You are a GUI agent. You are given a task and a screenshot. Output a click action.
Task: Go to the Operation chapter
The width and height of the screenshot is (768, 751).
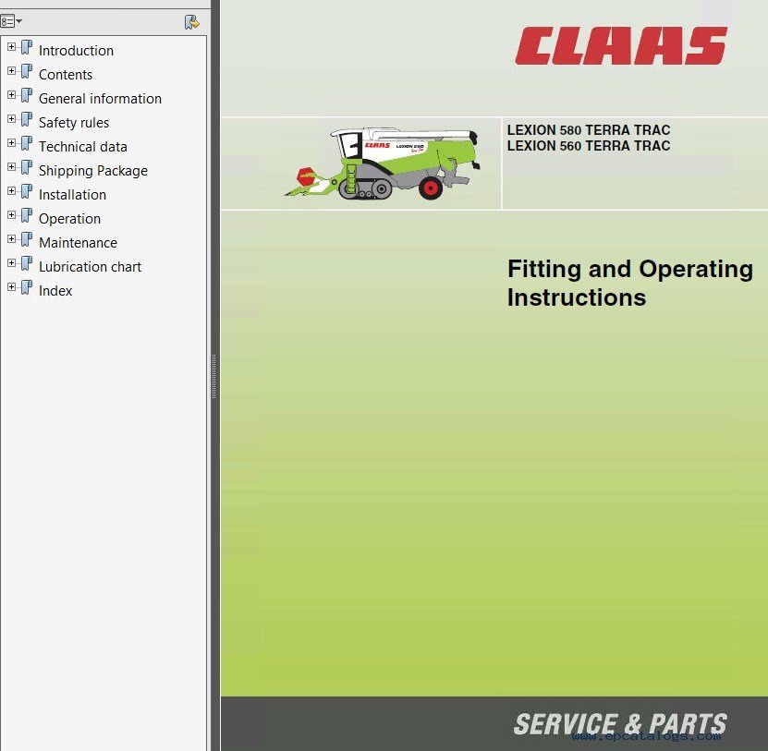[x=69, y=219]
